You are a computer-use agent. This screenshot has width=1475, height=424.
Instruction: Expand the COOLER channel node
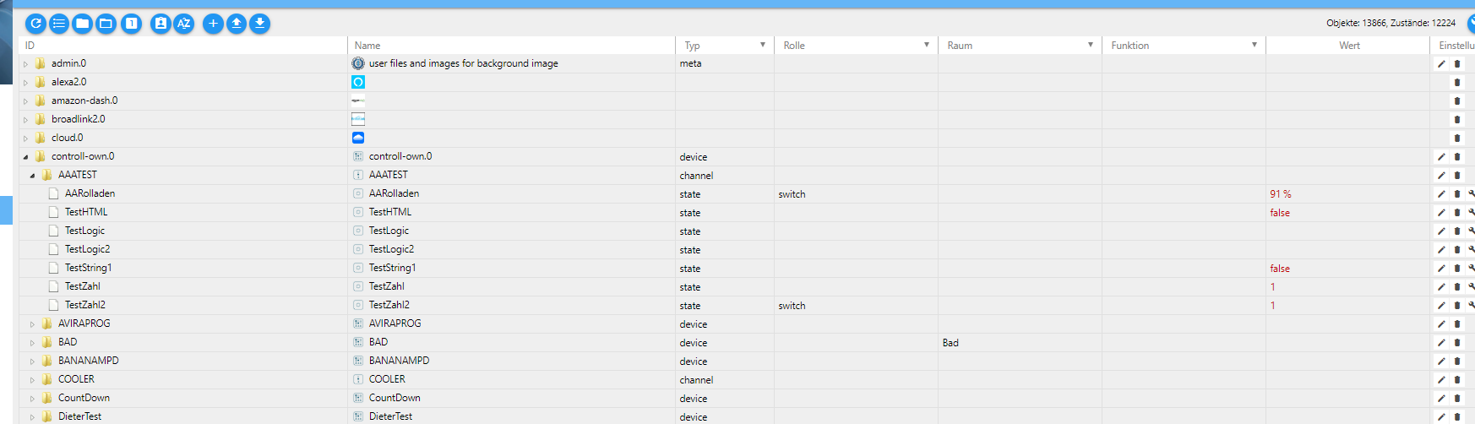(32, 380)
